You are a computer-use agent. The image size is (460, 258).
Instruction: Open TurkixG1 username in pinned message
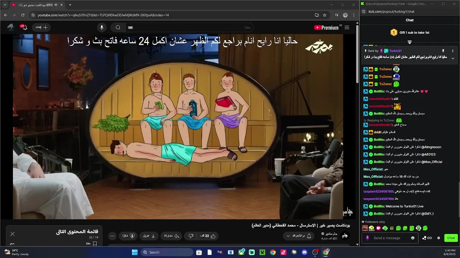point(395,51)
